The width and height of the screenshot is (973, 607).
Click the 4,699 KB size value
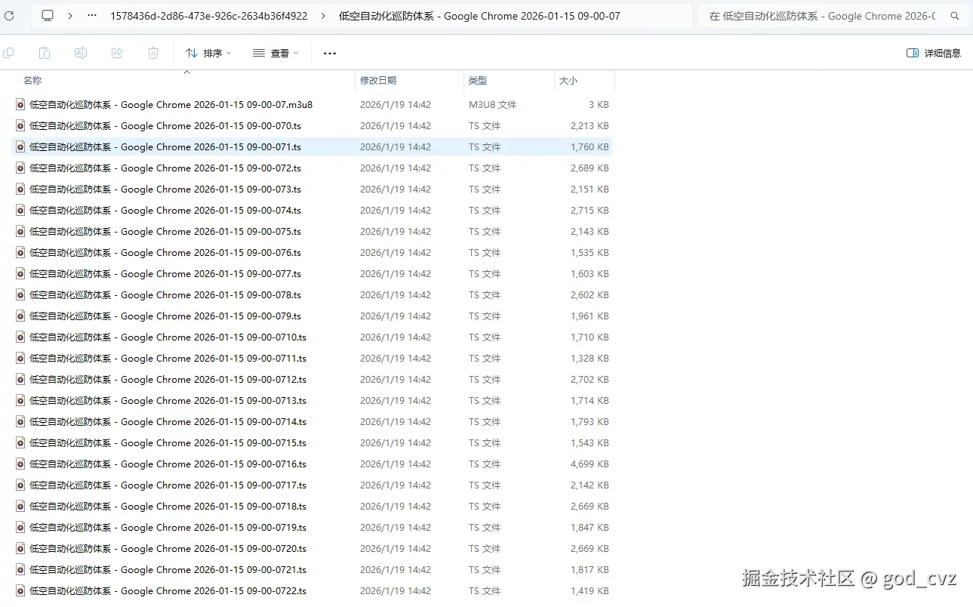[x=590, y=464]
